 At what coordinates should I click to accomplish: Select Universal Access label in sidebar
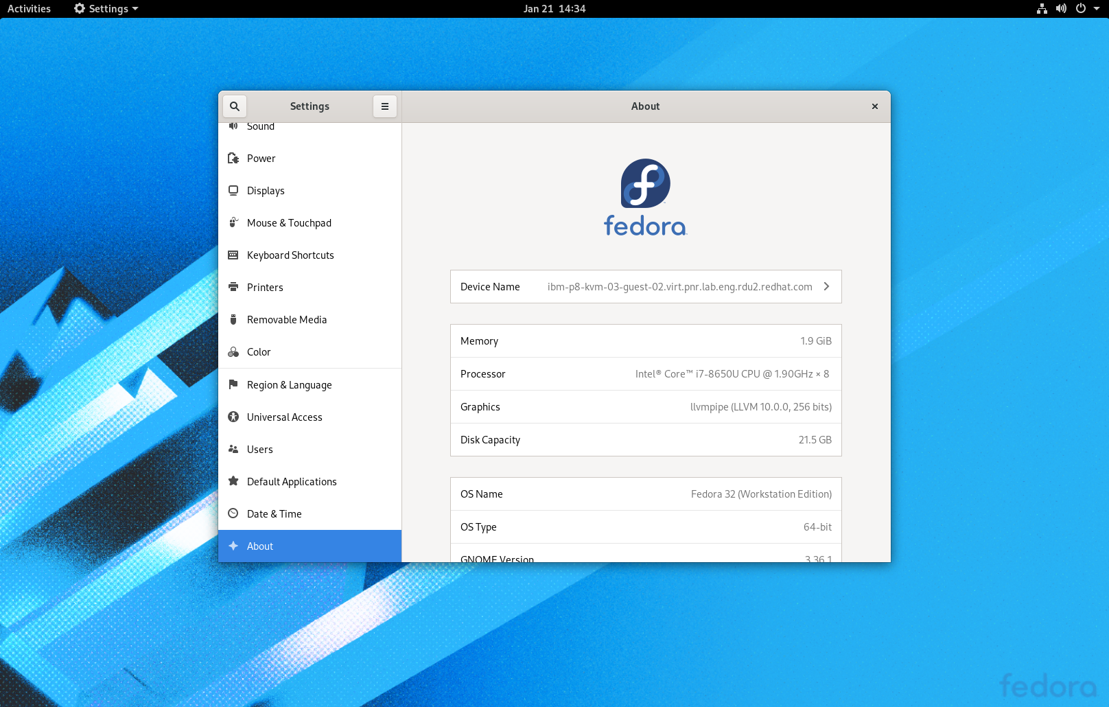click(x=285, y=417)
